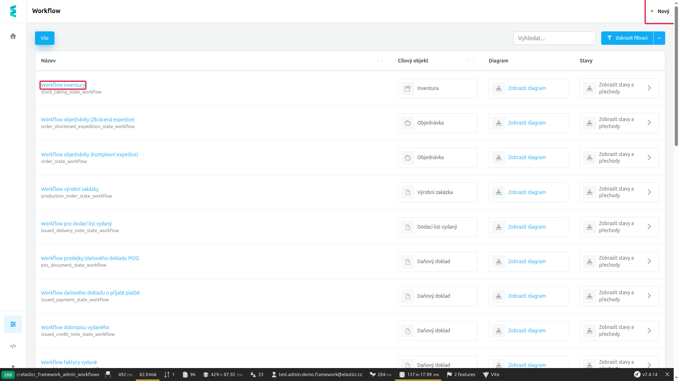Open Workflow inventury link
The height and width of the screenshot is (381, 679).
[x=63, y=85]
